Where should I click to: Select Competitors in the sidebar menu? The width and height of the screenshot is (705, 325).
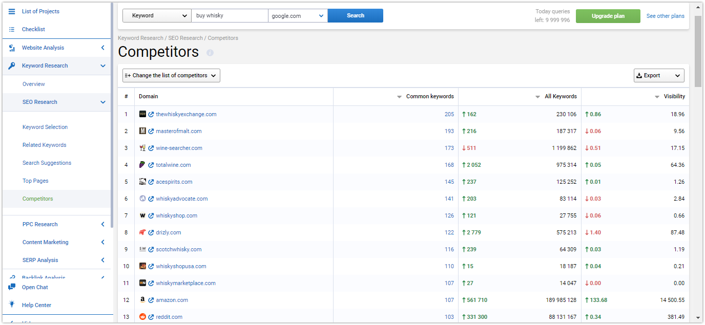click(x=38, y=199)
